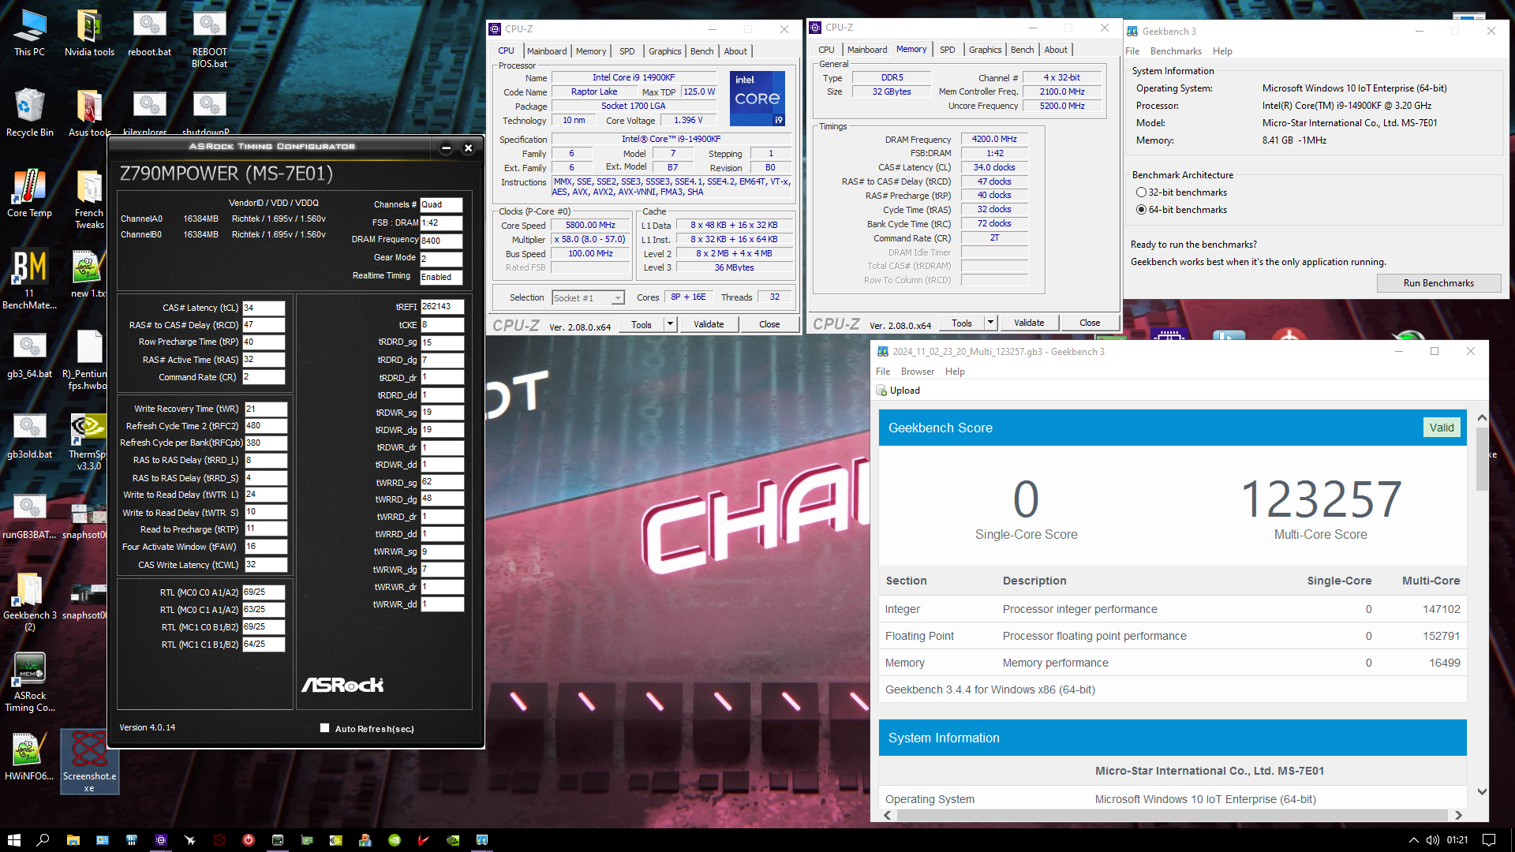Click the Valid badge in Geekbench Score
1515x852 pixels.
point(1442,428)
